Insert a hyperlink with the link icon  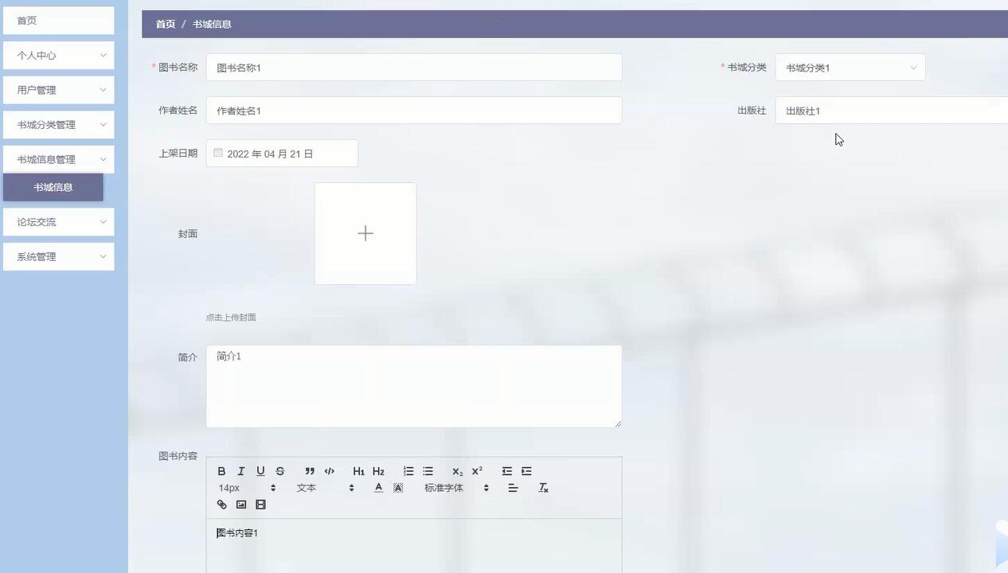click(221, 504)
